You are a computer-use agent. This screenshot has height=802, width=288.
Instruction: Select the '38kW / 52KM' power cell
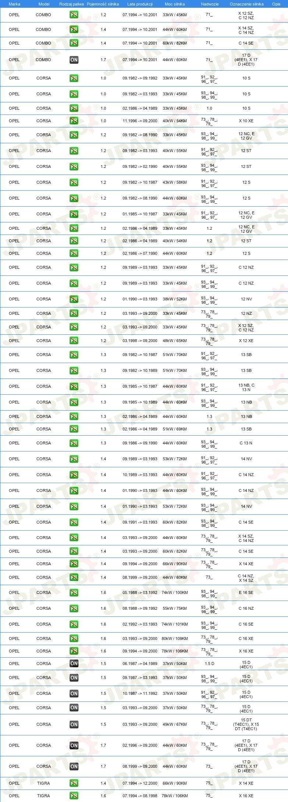coord(175,299)
